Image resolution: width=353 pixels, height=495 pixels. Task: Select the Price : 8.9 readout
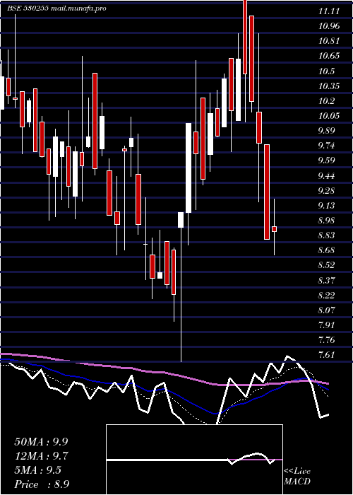point(42,484)
